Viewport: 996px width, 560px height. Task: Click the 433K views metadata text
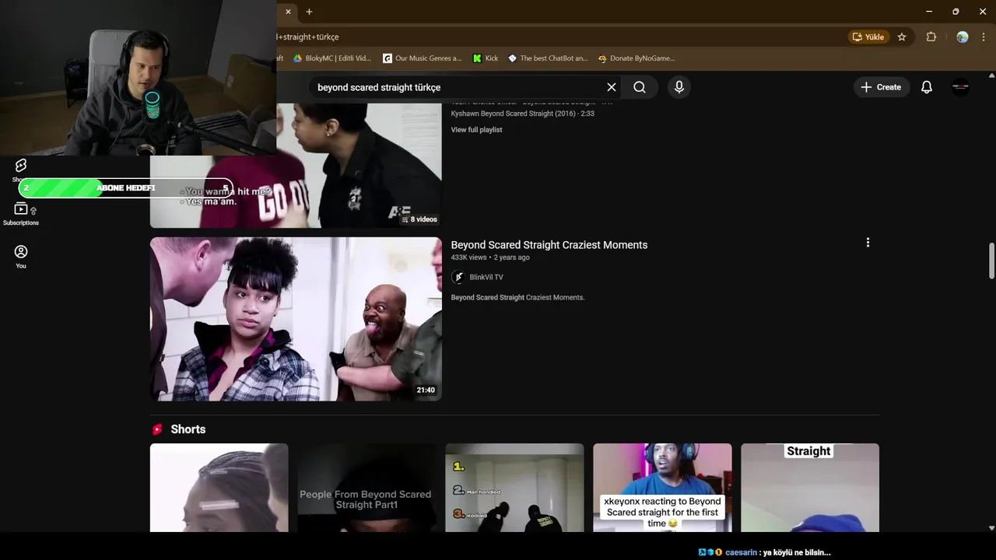tap(468, 257)
